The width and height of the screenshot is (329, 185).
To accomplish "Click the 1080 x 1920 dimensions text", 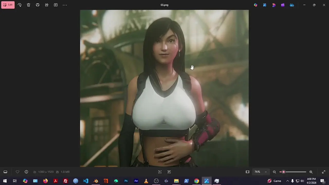I will tap(46, 172).
